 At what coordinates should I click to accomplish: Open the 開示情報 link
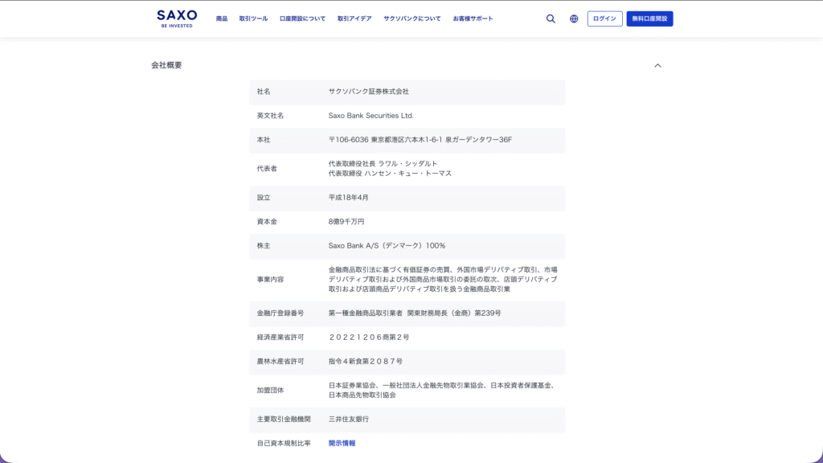click(x=342, y=443)
